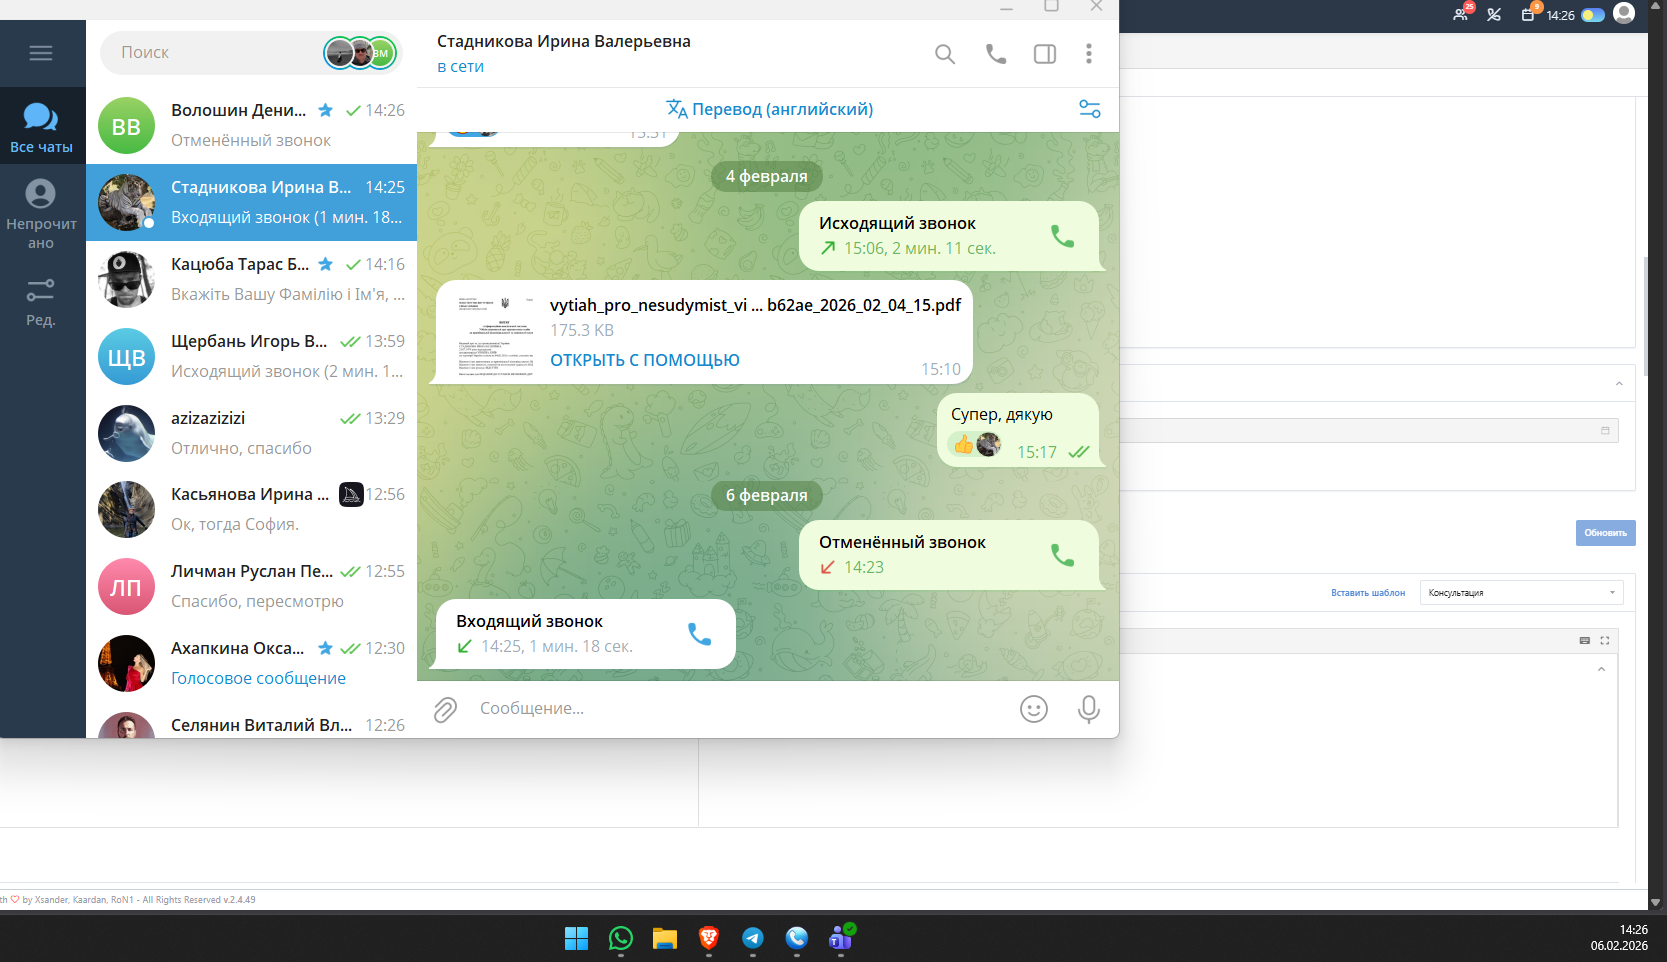Image resolution: width=1667 pixels, height=962 pixels.
Task: Open chat with Ахапкина Оксана
Action: click(251, 664)
